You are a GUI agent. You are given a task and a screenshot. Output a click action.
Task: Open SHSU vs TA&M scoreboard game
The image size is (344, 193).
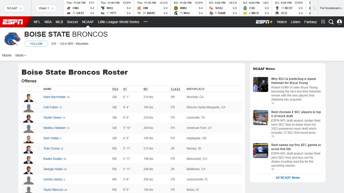[x=223, y=8]
